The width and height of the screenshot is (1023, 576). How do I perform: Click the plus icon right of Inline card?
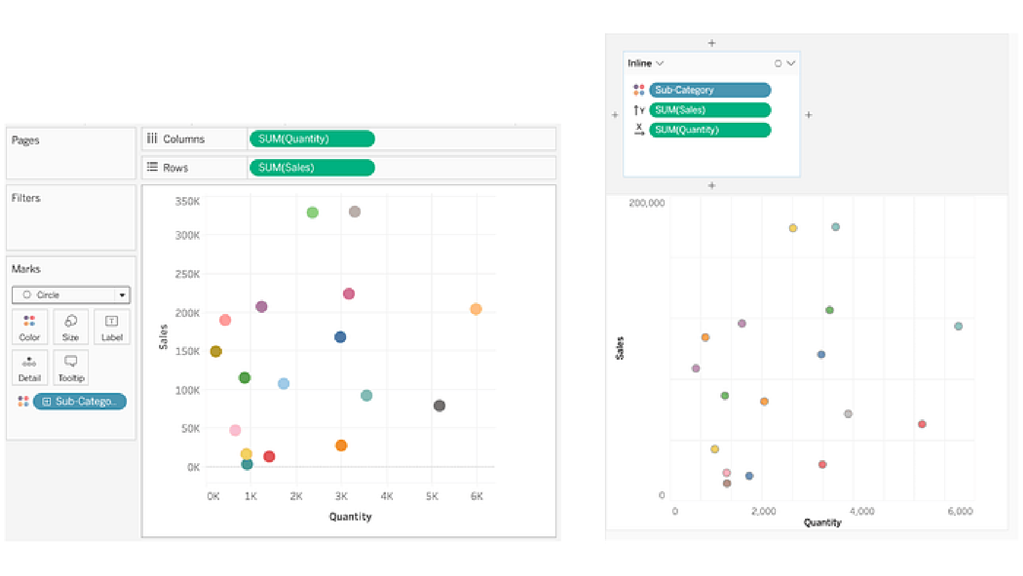click(x=808, y=115)
